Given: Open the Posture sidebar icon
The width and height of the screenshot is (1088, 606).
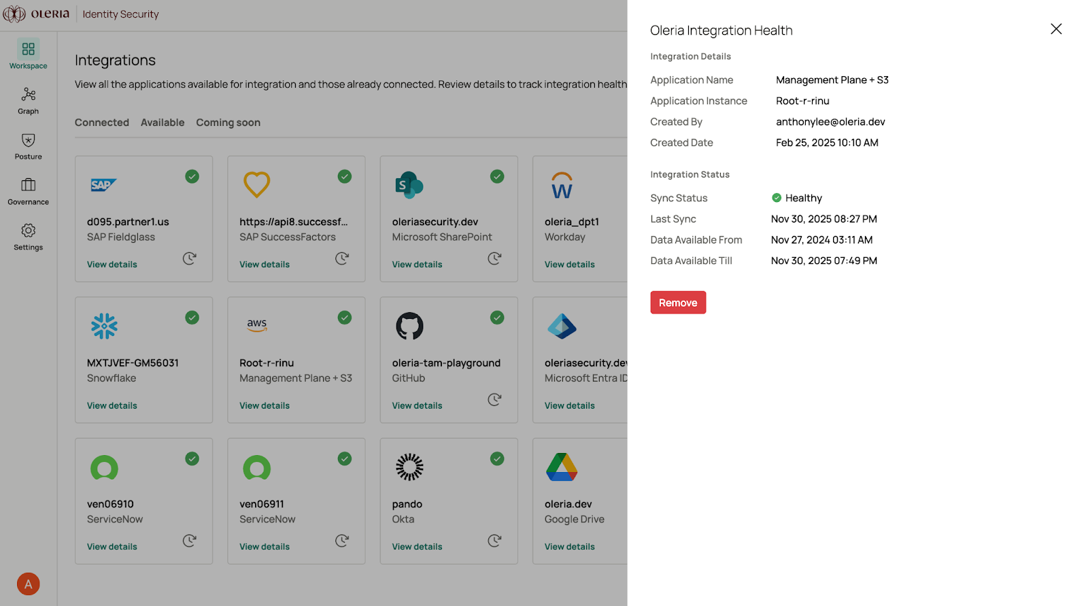Looking at the screenshot, I should click(x=29, y=140).
